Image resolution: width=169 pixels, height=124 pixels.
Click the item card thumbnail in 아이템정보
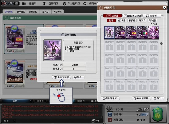(53, 50)
